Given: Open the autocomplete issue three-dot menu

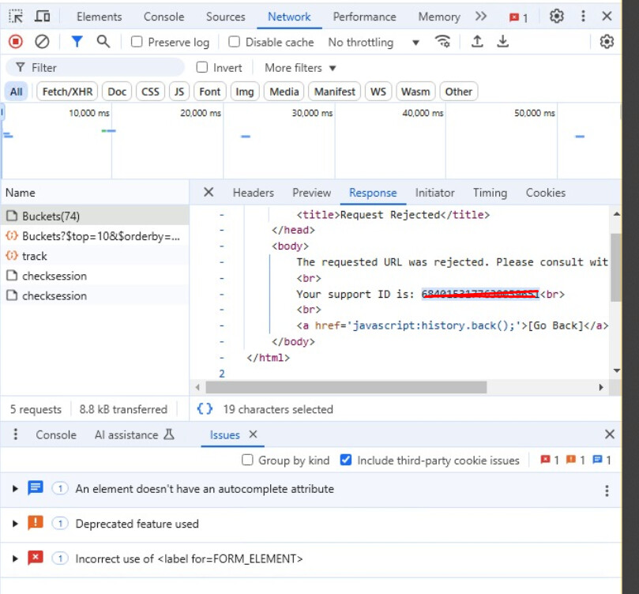Looking at the screenshot, I should pyautogui.click(x=607, y=491).
